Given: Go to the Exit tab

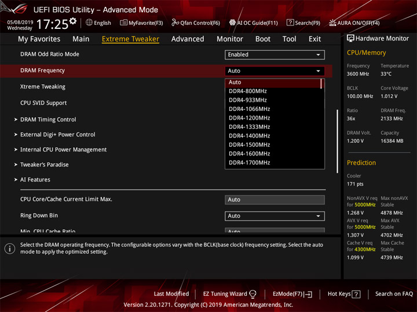Looking at the screenshot, I should coord(314,39).
